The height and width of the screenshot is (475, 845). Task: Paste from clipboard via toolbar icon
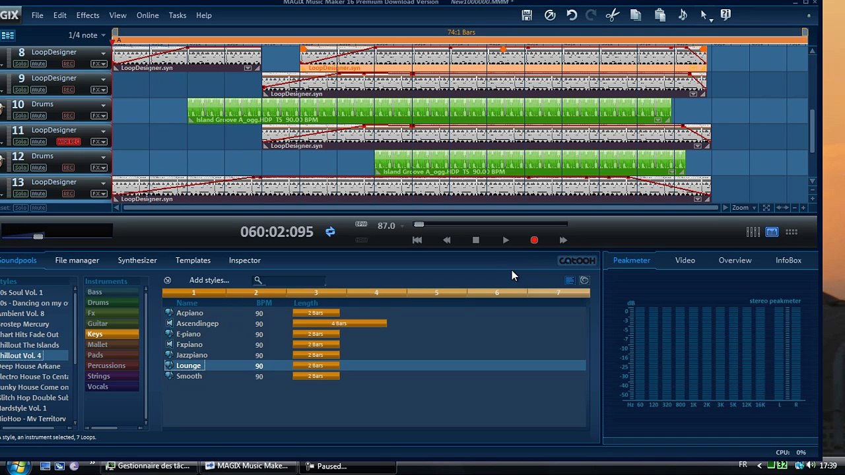pyautogui.click(x=659, y=15)
